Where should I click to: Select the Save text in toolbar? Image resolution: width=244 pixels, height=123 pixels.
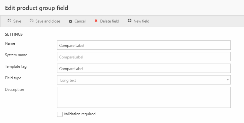coord(17,21)
